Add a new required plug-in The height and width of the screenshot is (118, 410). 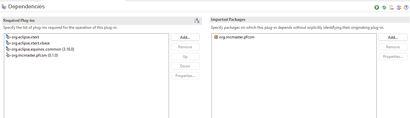coord(185,37)
